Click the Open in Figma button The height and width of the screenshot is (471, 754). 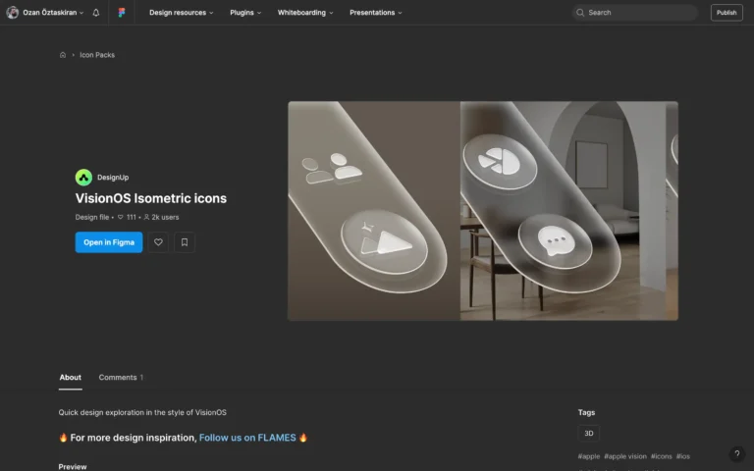pos(109,242)
